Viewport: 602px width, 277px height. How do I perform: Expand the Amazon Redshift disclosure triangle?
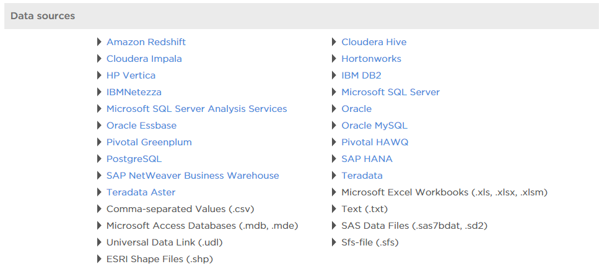pyautogui.click(x=100, y=42)
